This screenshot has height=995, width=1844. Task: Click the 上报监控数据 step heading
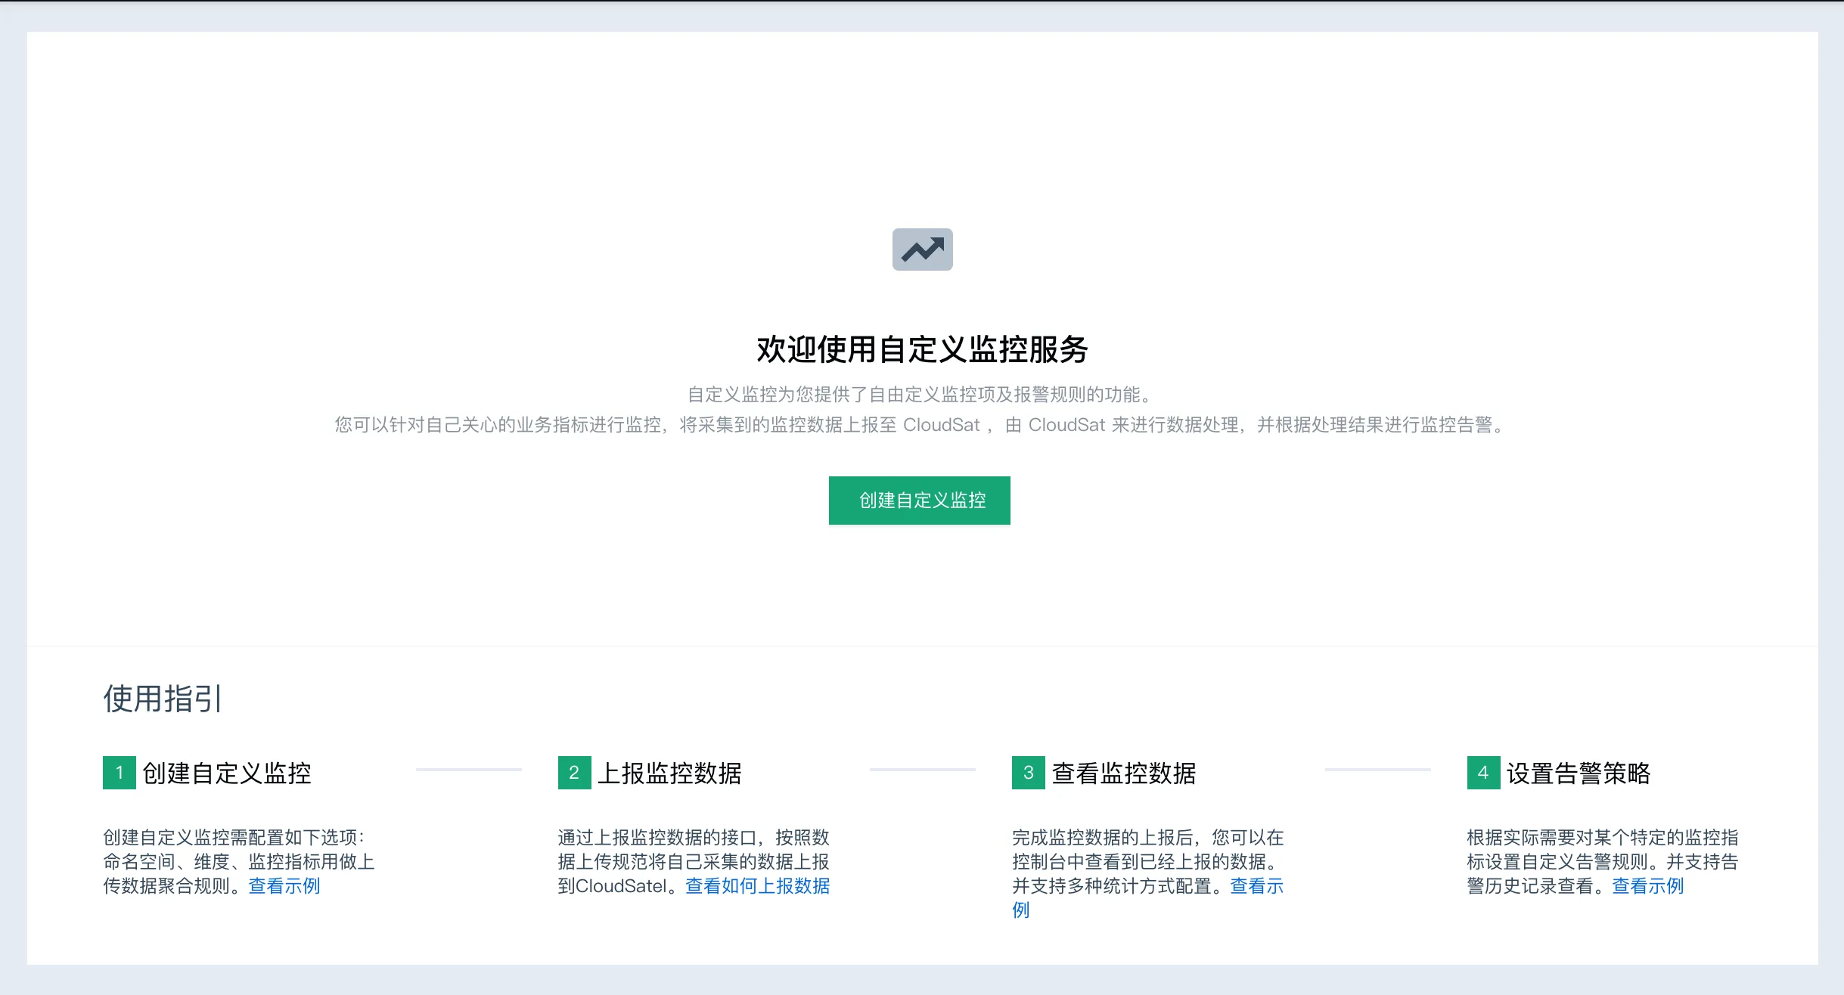pyautogui.click(x=669, y=773)
